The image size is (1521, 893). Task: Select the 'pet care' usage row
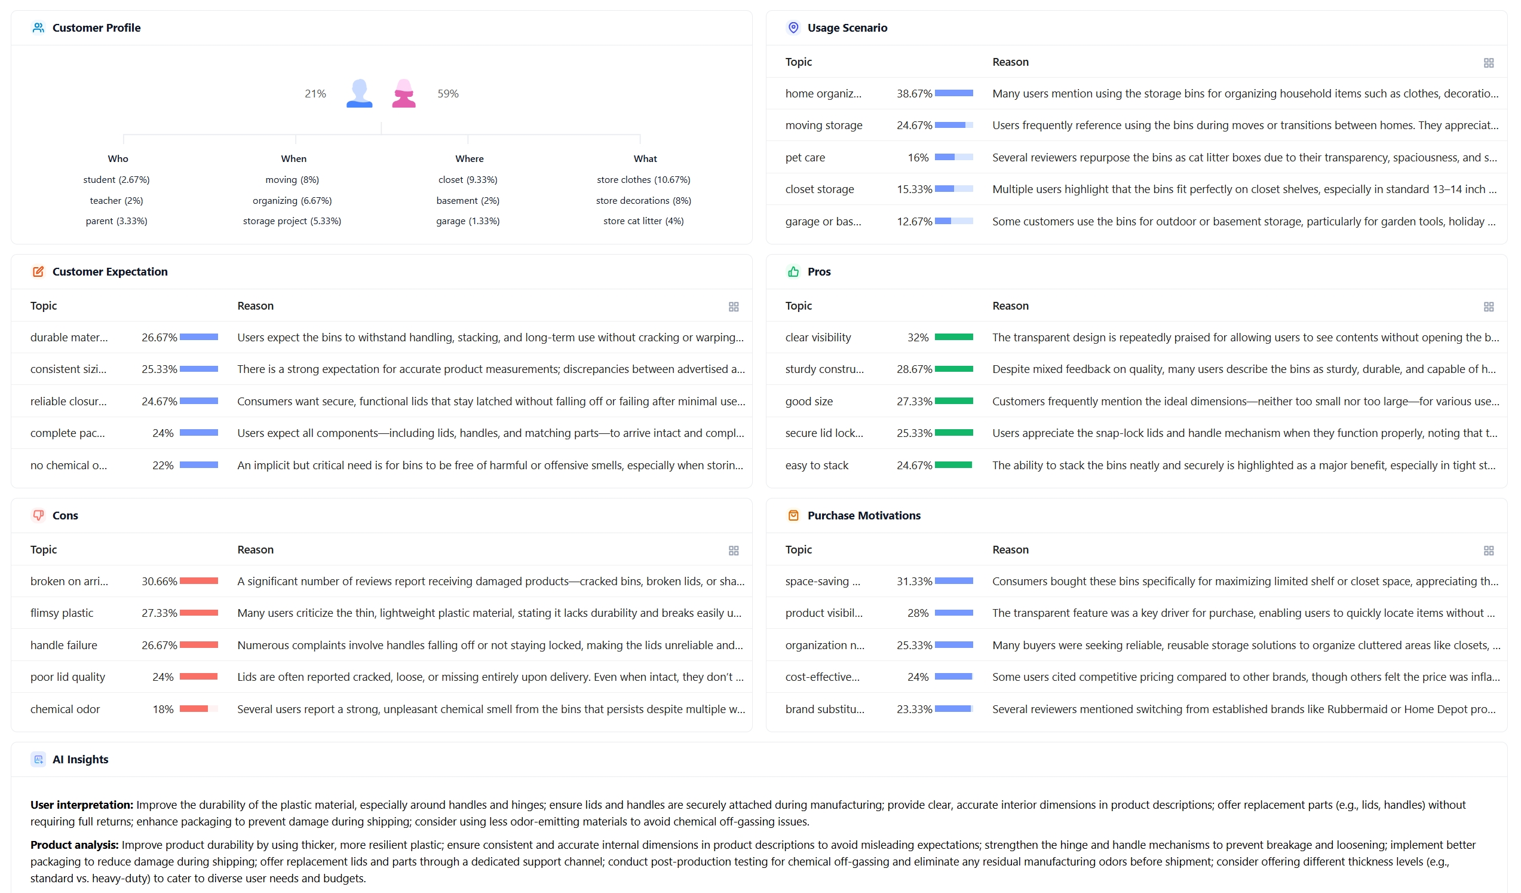pos(1136,157)
